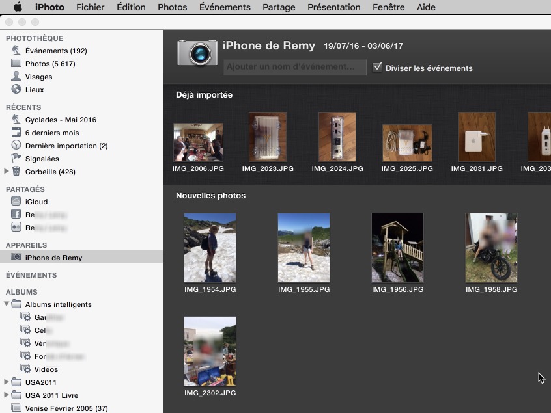Open the Fichier menu
This screenshot has width=551, height=413.
(x=91, y=7)
